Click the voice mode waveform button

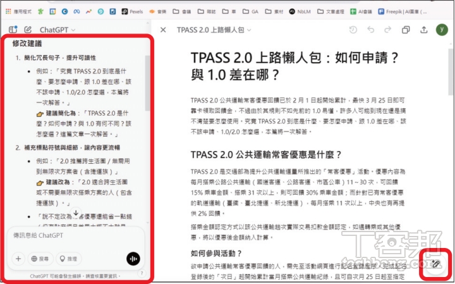133,259
